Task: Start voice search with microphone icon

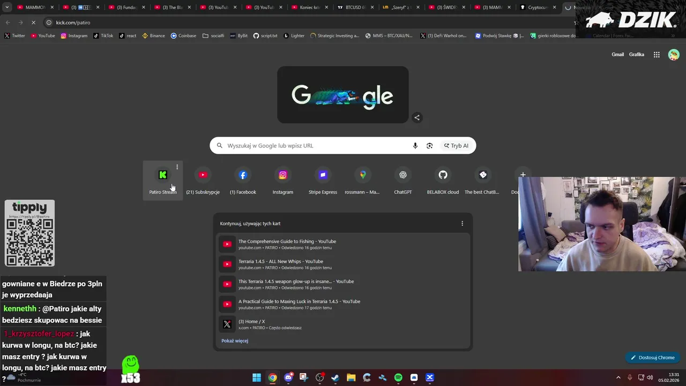Action: [x=415, y=146]
